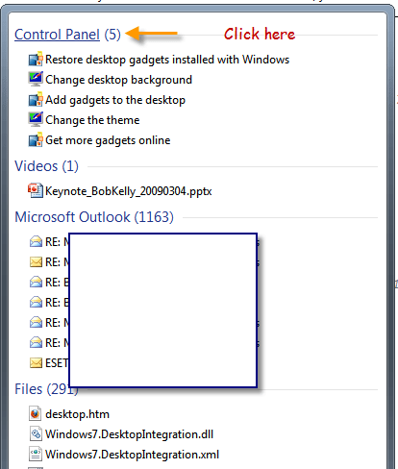This screenshot has width=398, height=469.
Task: Open the Control Panel (5) results link
Action: (67, 35)
